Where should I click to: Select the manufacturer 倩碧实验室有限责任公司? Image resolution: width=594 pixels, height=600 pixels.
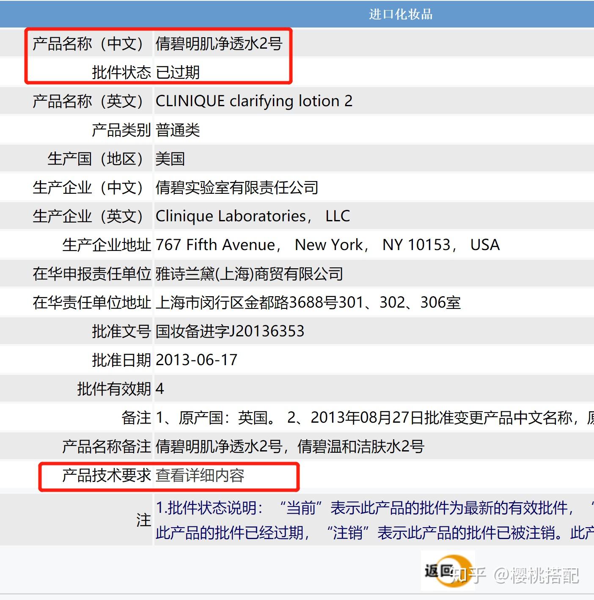(x=237, y=187)
